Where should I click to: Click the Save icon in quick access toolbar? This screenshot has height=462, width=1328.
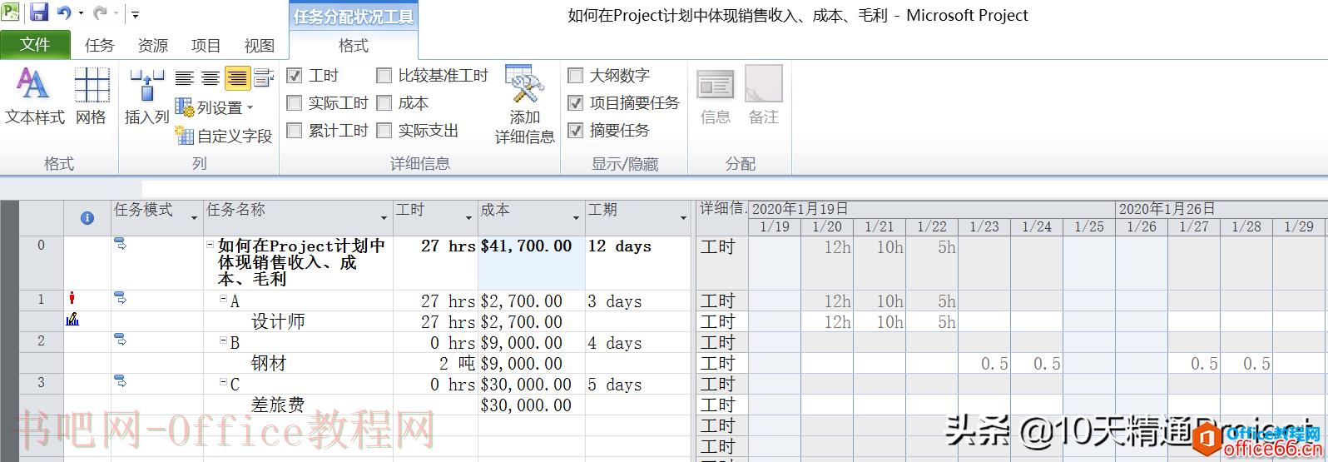click(38, 12)
